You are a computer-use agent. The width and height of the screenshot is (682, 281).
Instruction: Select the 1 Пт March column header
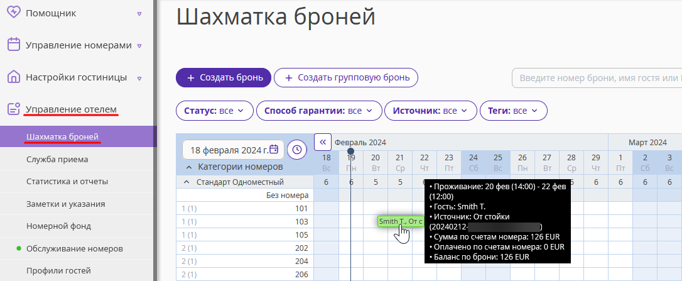coord(620,162)
